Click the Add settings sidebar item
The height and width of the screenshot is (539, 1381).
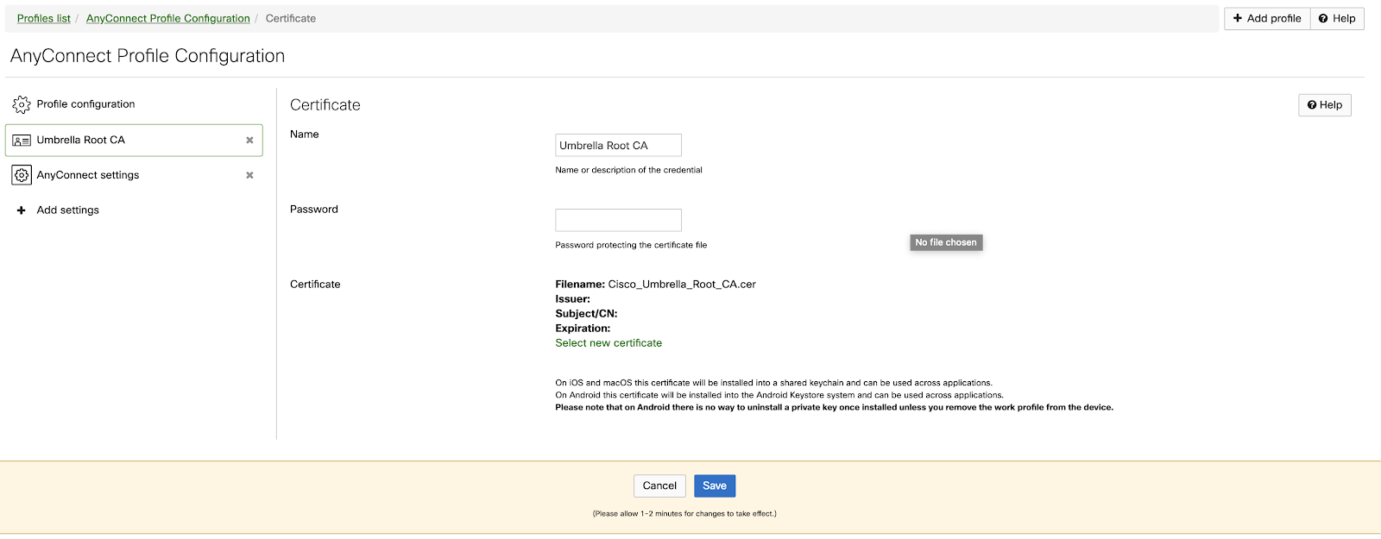134,210
